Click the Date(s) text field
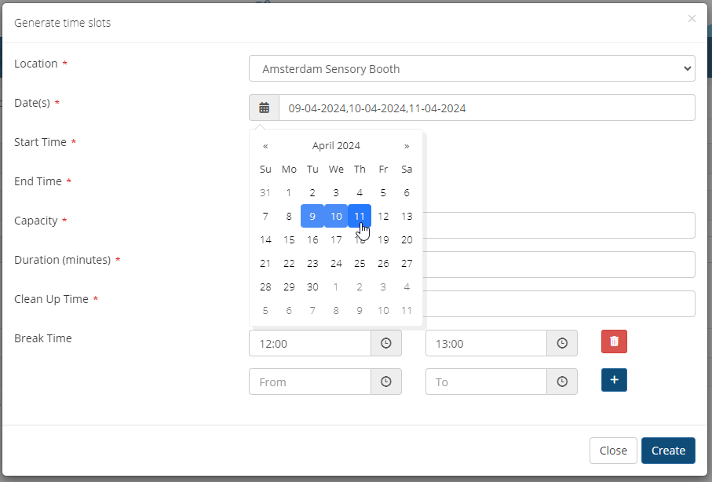This screenshot has width=712, height=482. [487, 108]
